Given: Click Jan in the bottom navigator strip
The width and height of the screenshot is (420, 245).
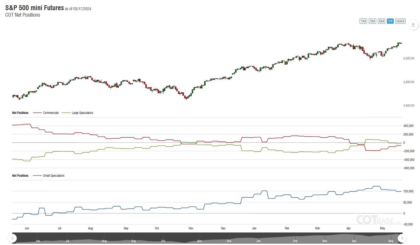Looking at the screenshot, I should 258,241.
